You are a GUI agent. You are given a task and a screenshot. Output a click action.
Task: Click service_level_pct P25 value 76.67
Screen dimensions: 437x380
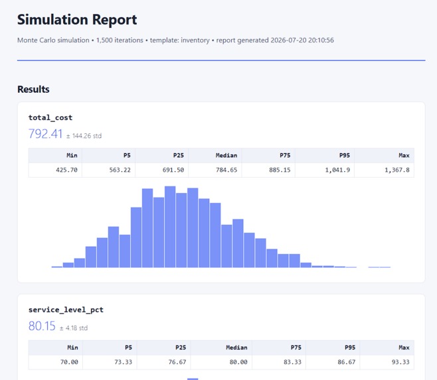[177, 362]
